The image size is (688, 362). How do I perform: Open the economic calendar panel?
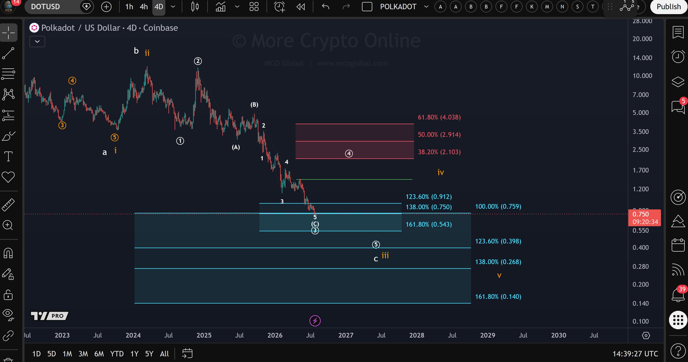678,245
